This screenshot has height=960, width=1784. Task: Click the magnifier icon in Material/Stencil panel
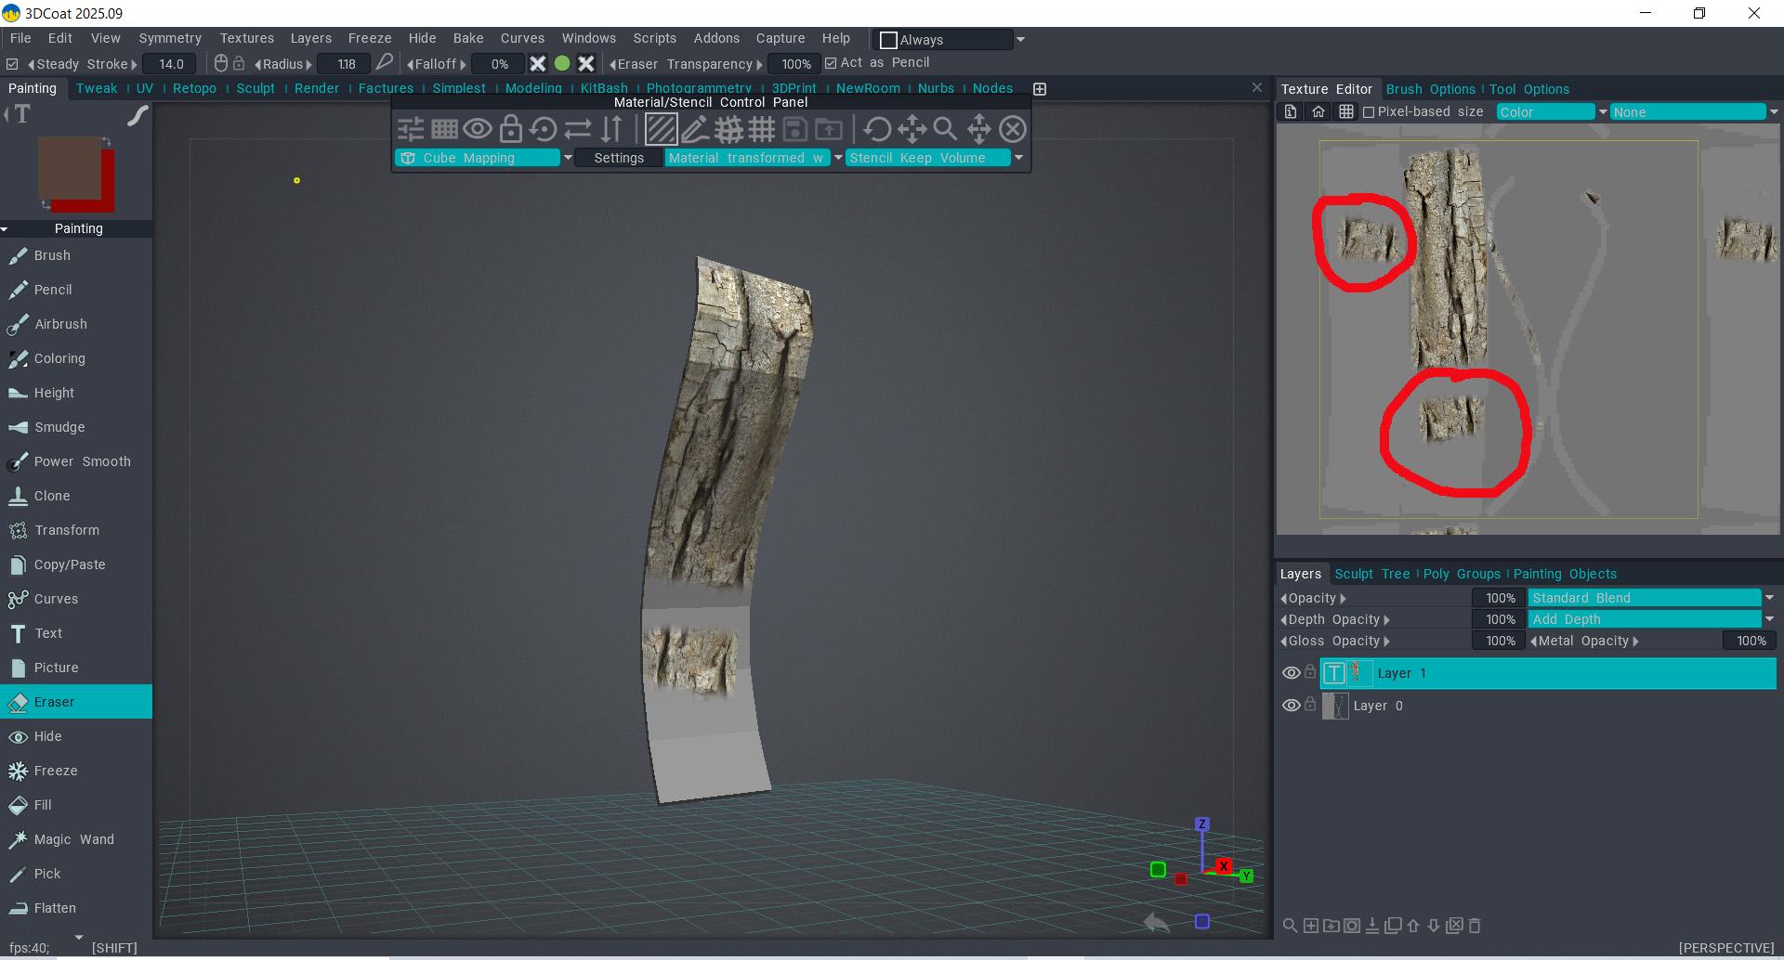pyautogui.click(x=945, y=129)
